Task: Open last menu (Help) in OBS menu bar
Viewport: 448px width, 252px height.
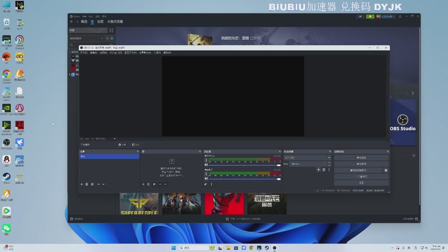Action: tap(167, 53)
